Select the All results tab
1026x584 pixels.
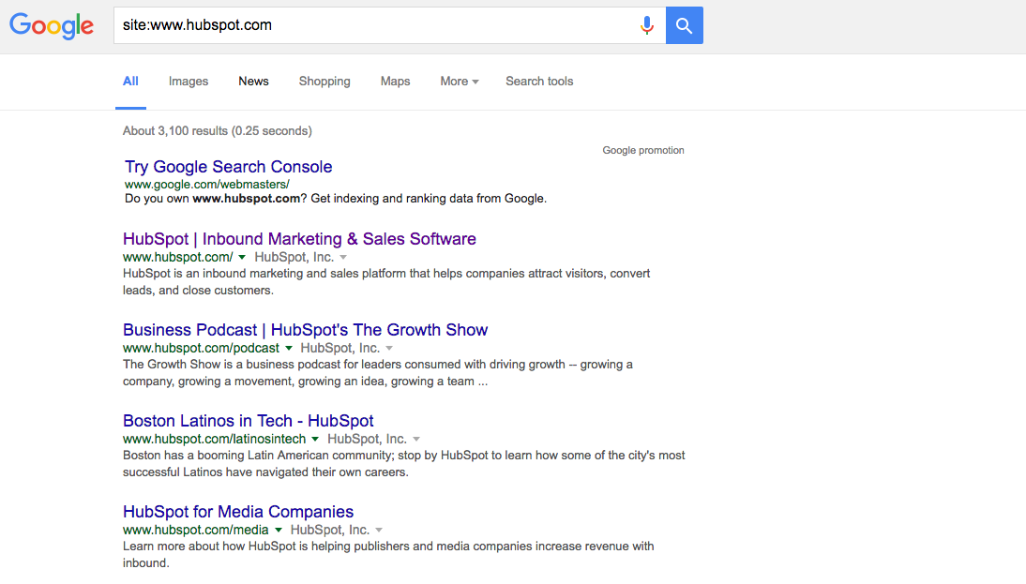pos(130,82)
